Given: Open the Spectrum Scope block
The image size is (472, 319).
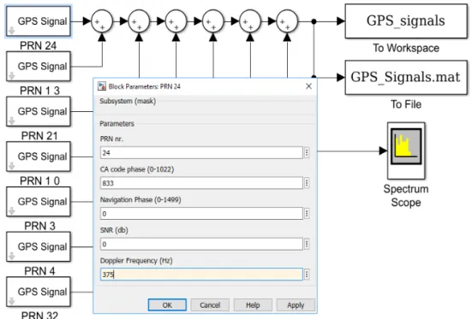Looking at the screenshot, I should coord(406,151).
